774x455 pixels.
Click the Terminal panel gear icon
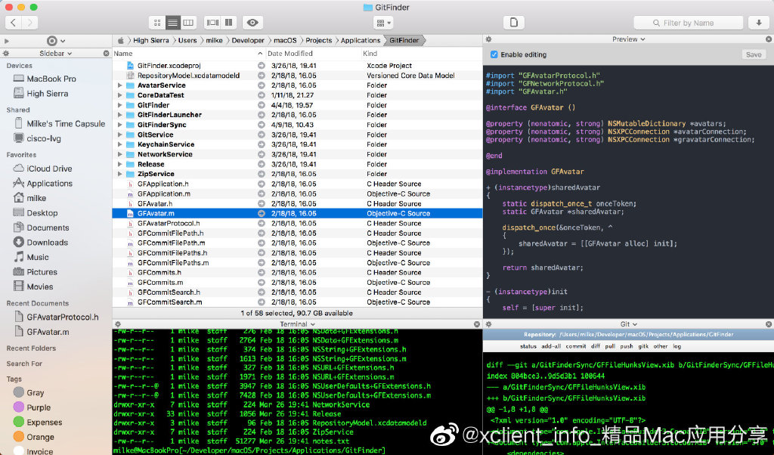click(x=117, y=324)
